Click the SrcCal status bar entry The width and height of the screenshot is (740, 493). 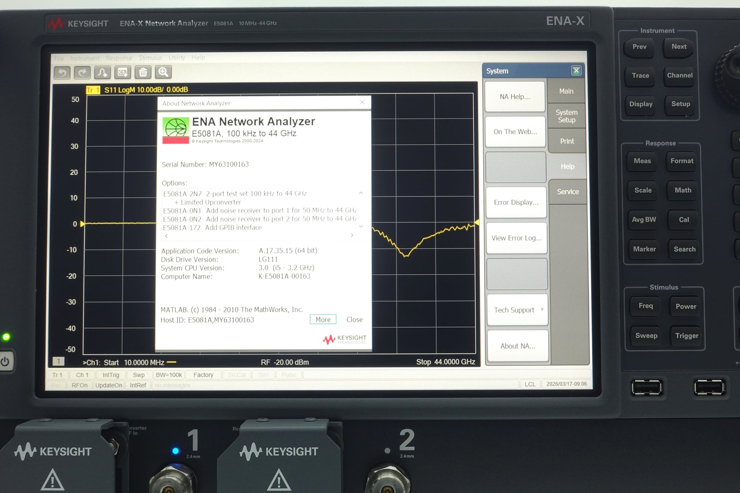click(x=237, y=375)
